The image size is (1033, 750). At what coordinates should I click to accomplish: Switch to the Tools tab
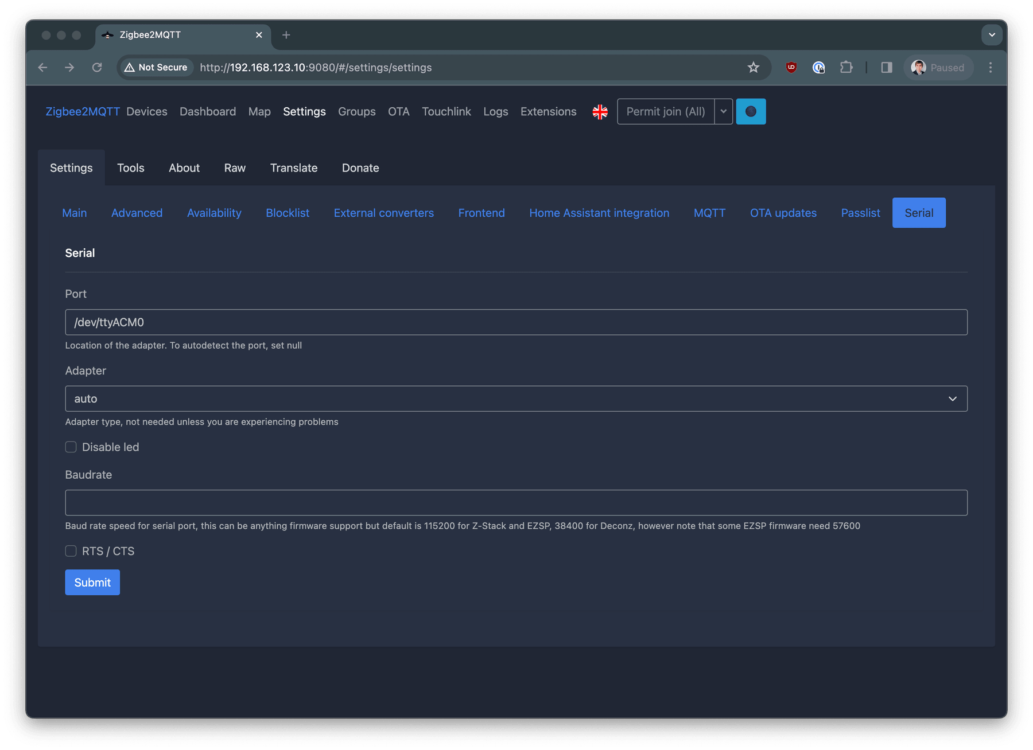pyautogui.click(x=130, y=167)
